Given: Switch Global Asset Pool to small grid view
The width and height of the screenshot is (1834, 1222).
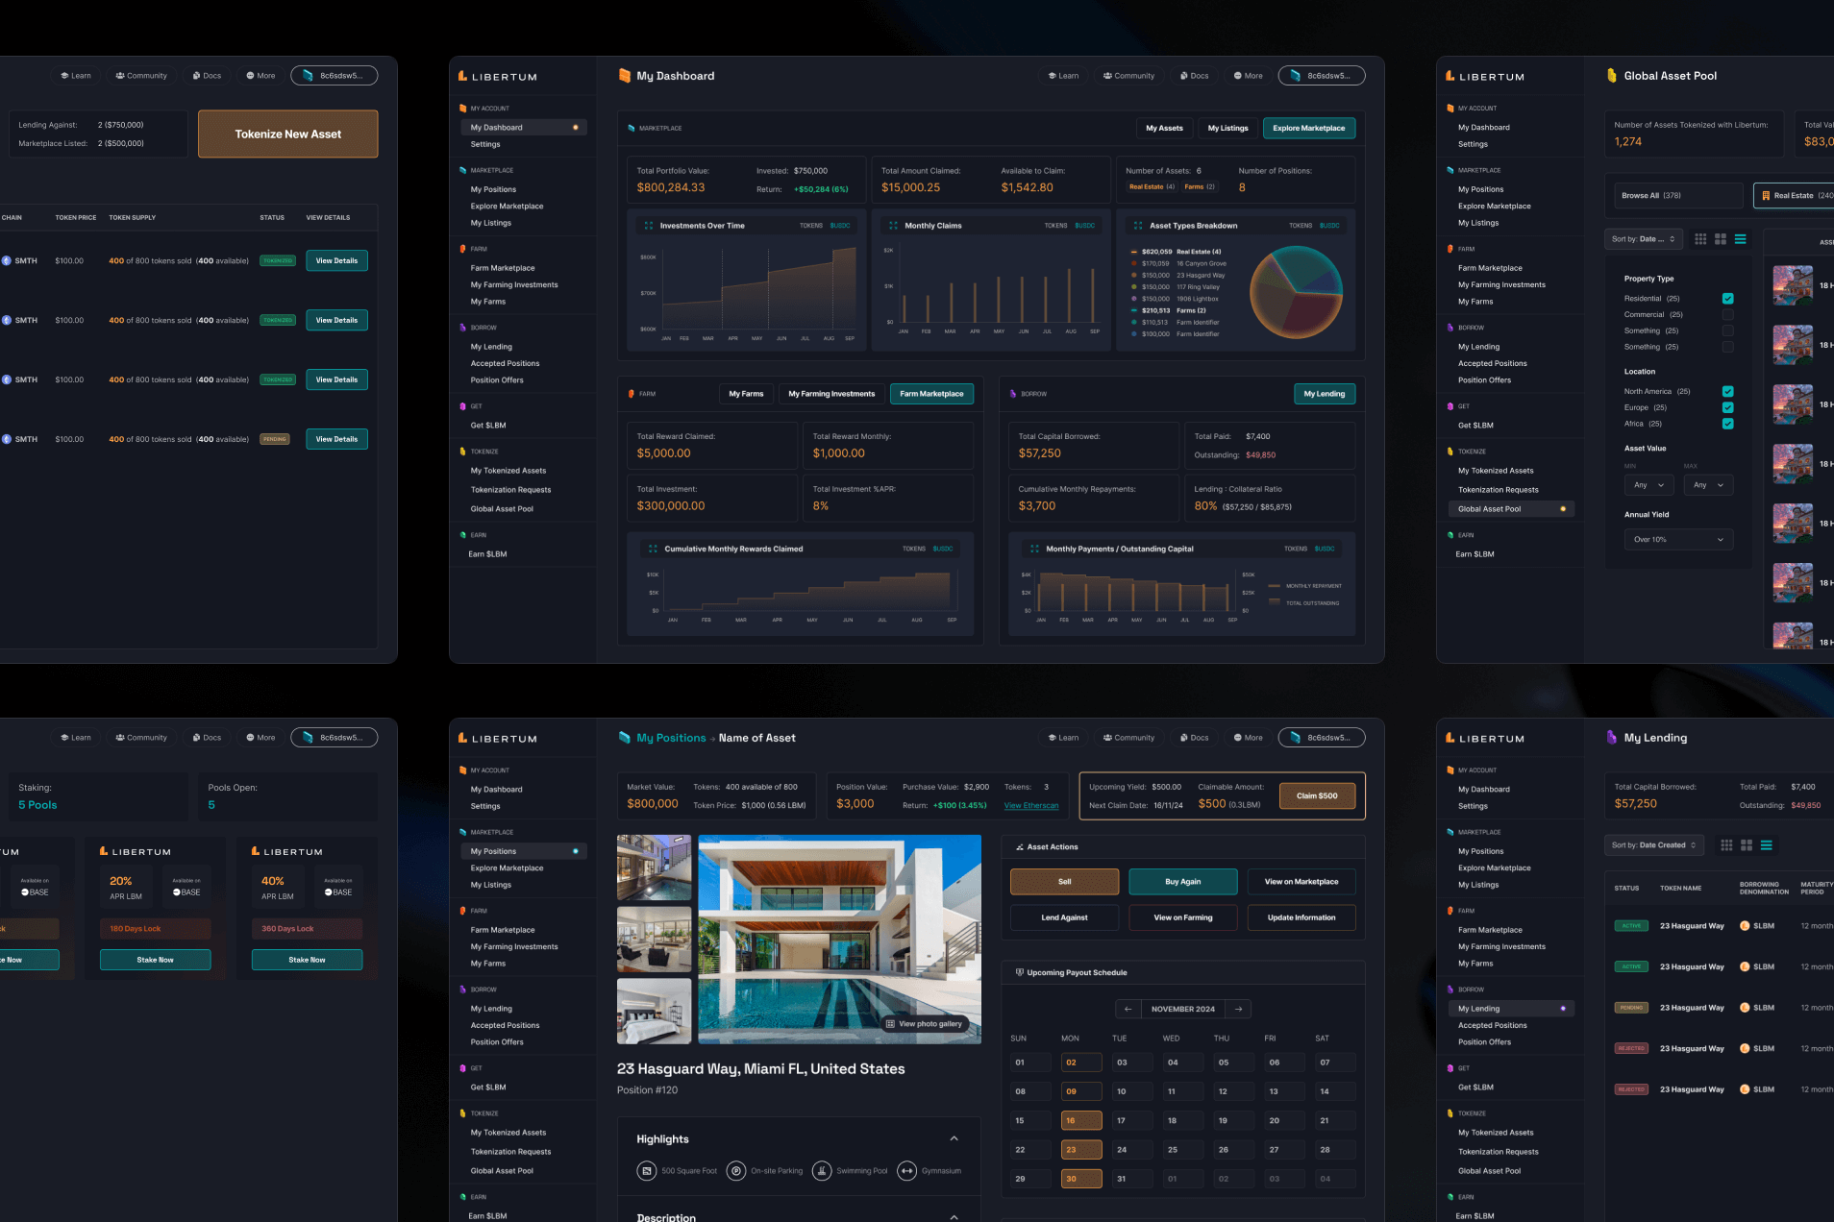Looking at the screenshot, I should (1700, 238).
